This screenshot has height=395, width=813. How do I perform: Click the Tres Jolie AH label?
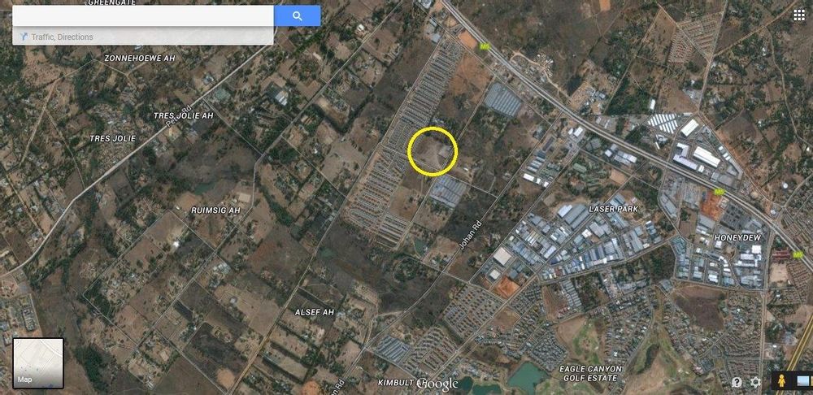click(x=184, y=115)
